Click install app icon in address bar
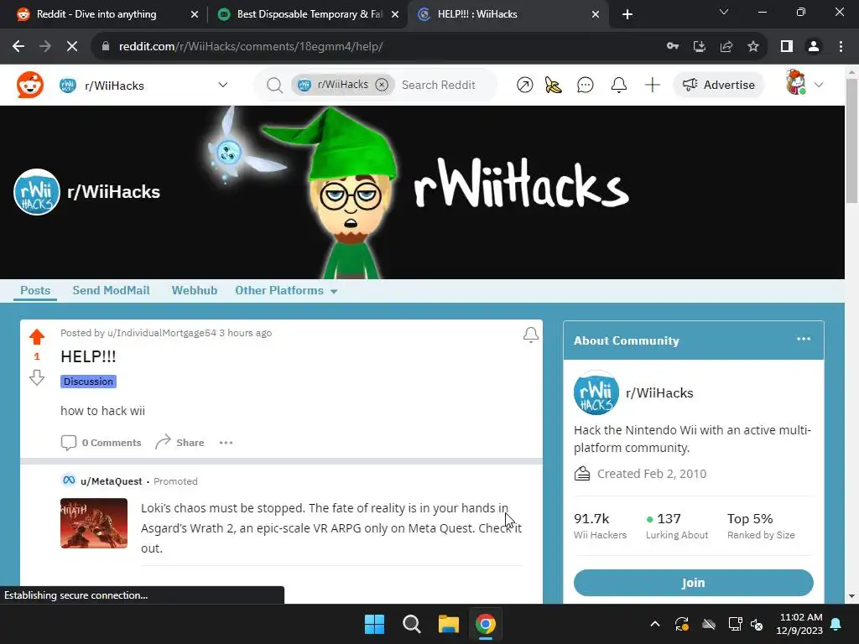The image size is (859, 644). [699, 47]
